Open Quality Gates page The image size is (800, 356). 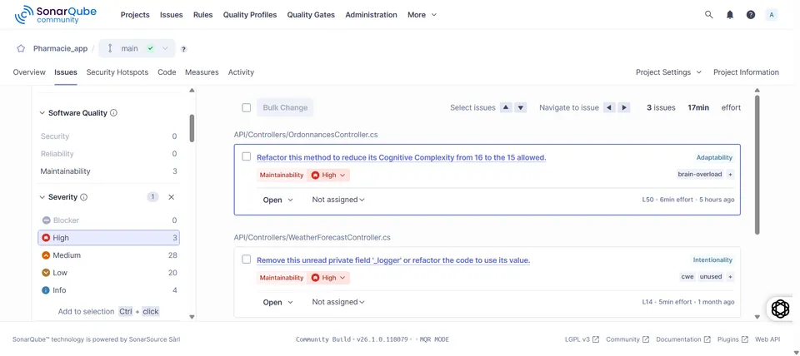pyautogui.click(x=311, y=15)
